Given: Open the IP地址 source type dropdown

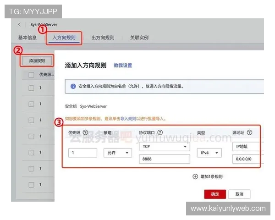Looking at the screenshot, I should coord(248,147).
